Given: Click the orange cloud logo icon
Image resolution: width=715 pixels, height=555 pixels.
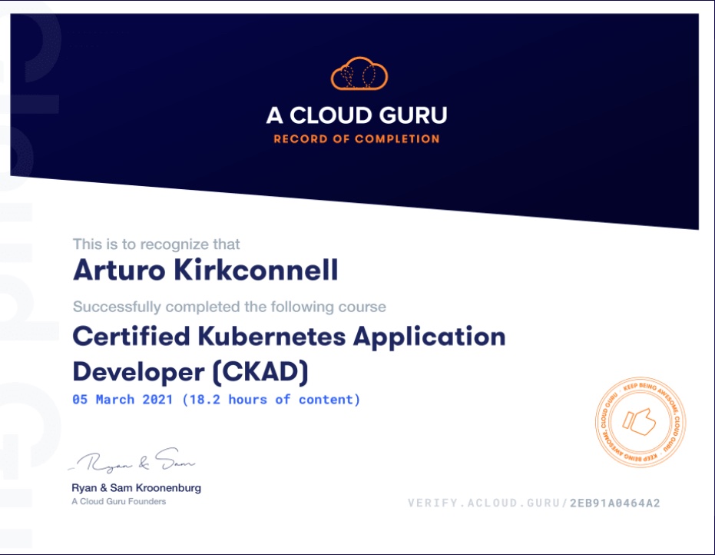Looking at the screenshot, I should [x=359, y=74].
